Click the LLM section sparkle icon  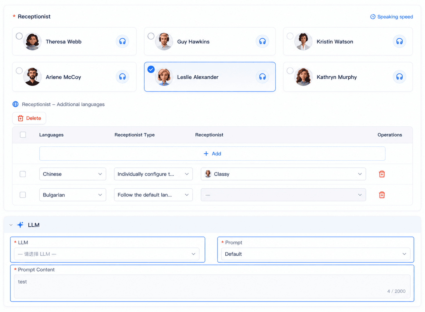20,225
